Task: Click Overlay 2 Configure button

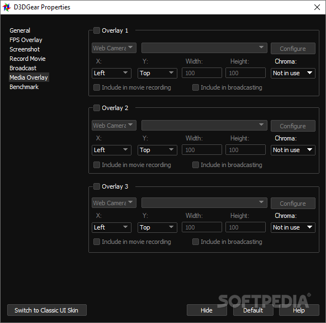Action: (x=293, y=126)
